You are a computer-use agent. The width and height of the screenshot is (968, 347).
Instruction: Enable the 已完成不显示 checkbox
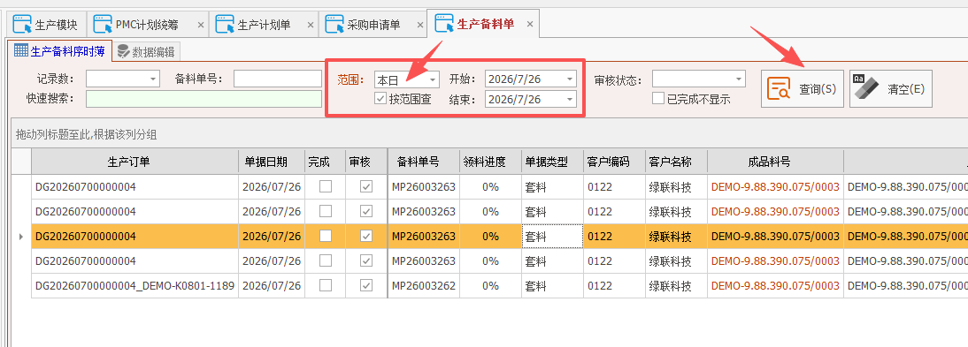[658, 99]
